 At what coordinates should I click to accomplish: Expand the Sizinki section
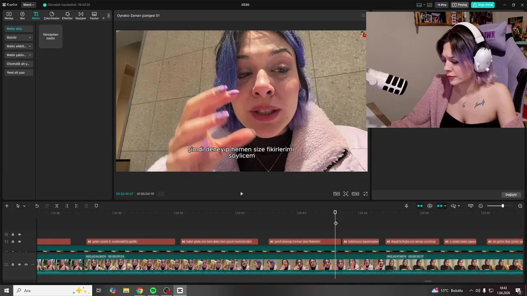(x=19, y=37)
